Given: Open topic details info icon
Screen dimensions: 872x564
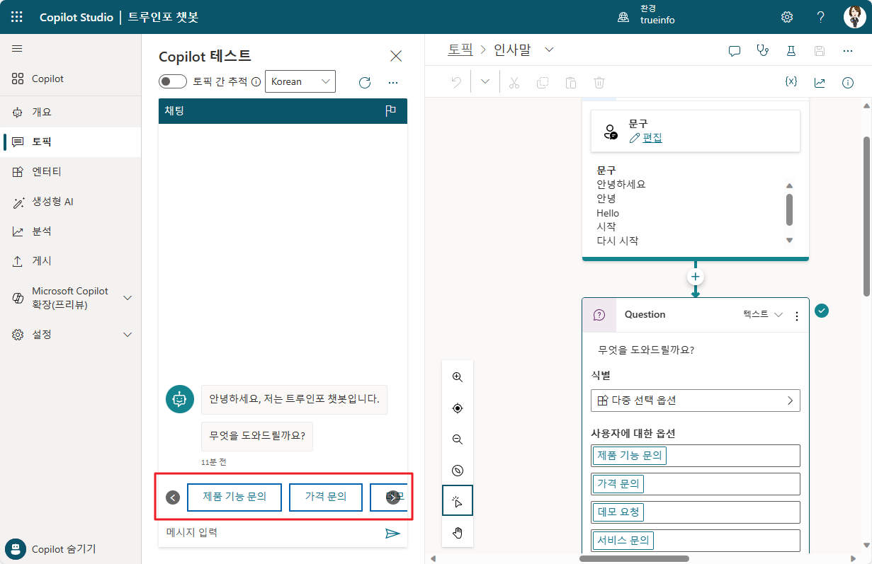Looking at the screenshot, I should (x=848, y=83).
